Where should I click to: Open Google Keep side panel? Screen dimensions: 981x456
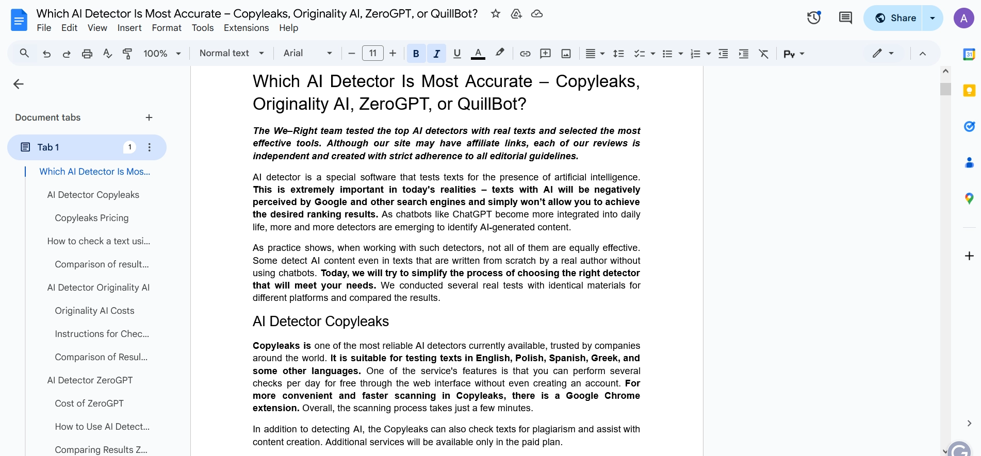coord(969,91)
